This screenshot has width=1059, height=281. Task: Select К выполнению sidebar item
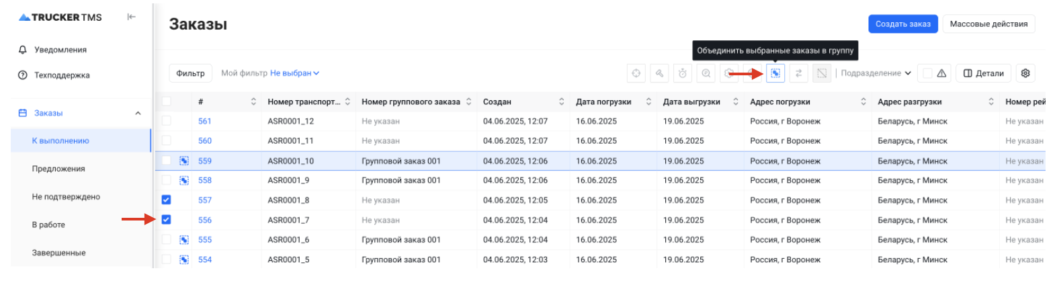click(x=81, y=140)
